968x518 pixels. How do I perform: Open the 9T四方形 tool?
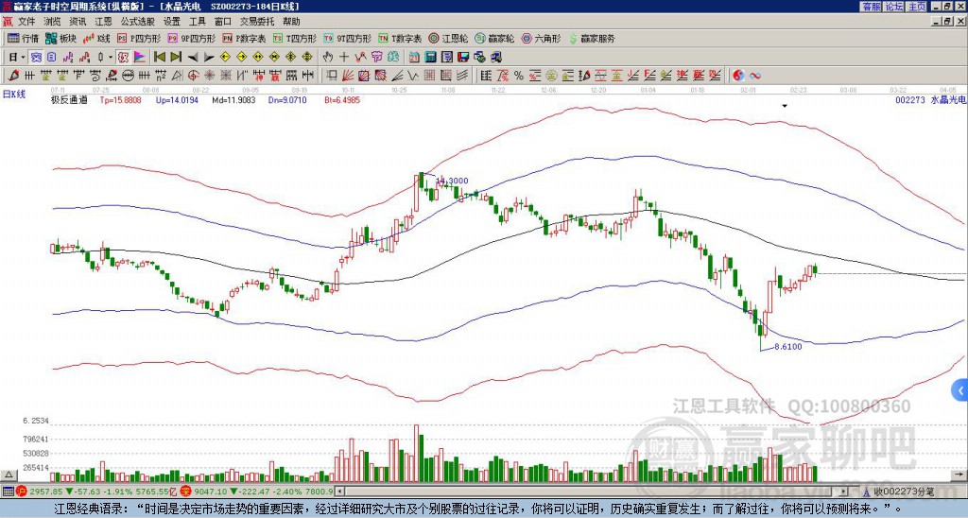(x=348, y=38)
